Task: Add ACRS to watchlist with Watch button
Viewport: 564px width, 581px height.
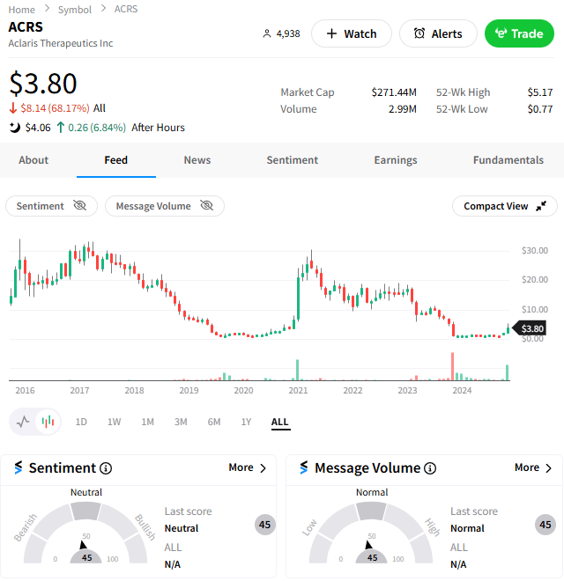Action: 352,33
